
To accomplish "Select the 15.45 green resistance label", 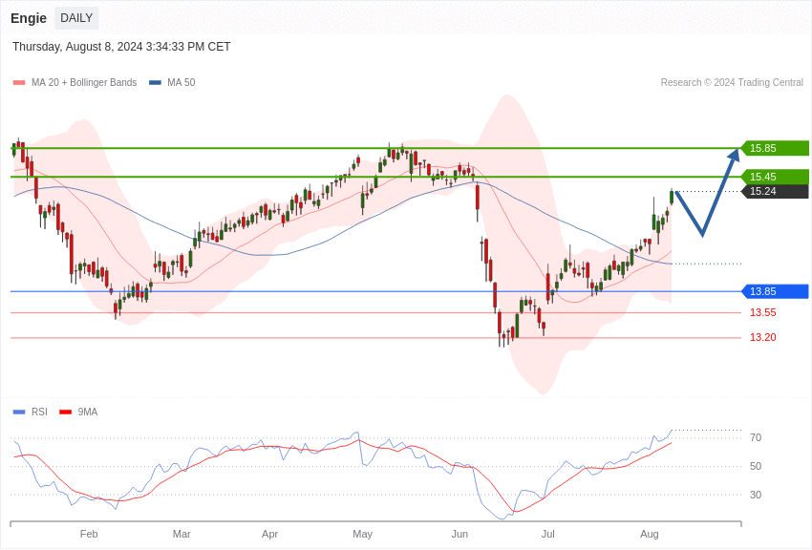I will (x=775, y=177).
